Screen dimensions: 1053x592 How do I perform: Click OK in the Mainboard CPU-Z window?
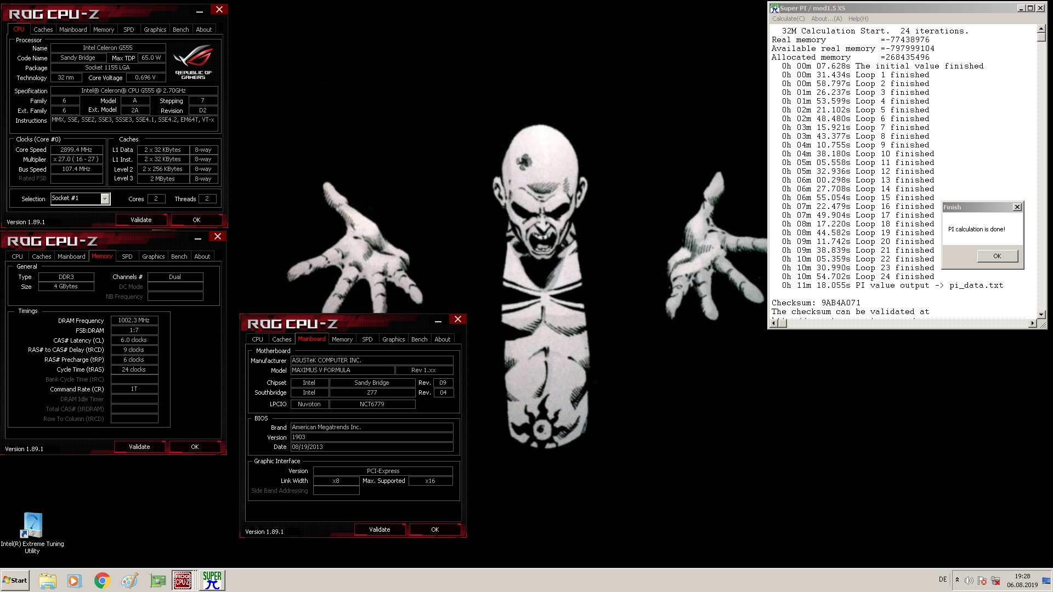(435, 530)
